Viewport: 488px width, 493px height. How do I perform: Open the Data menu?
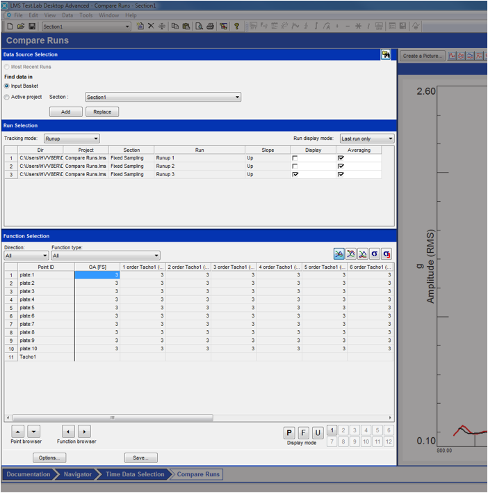(x=67, y=15)
